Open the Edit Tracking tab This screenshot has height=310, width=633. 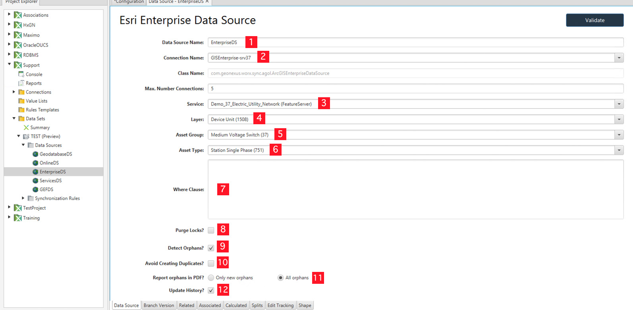[280, 305]
